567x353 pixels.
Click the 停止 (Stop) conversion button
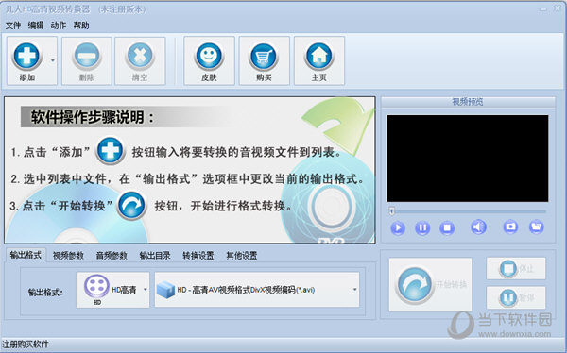tap(516, 268)
